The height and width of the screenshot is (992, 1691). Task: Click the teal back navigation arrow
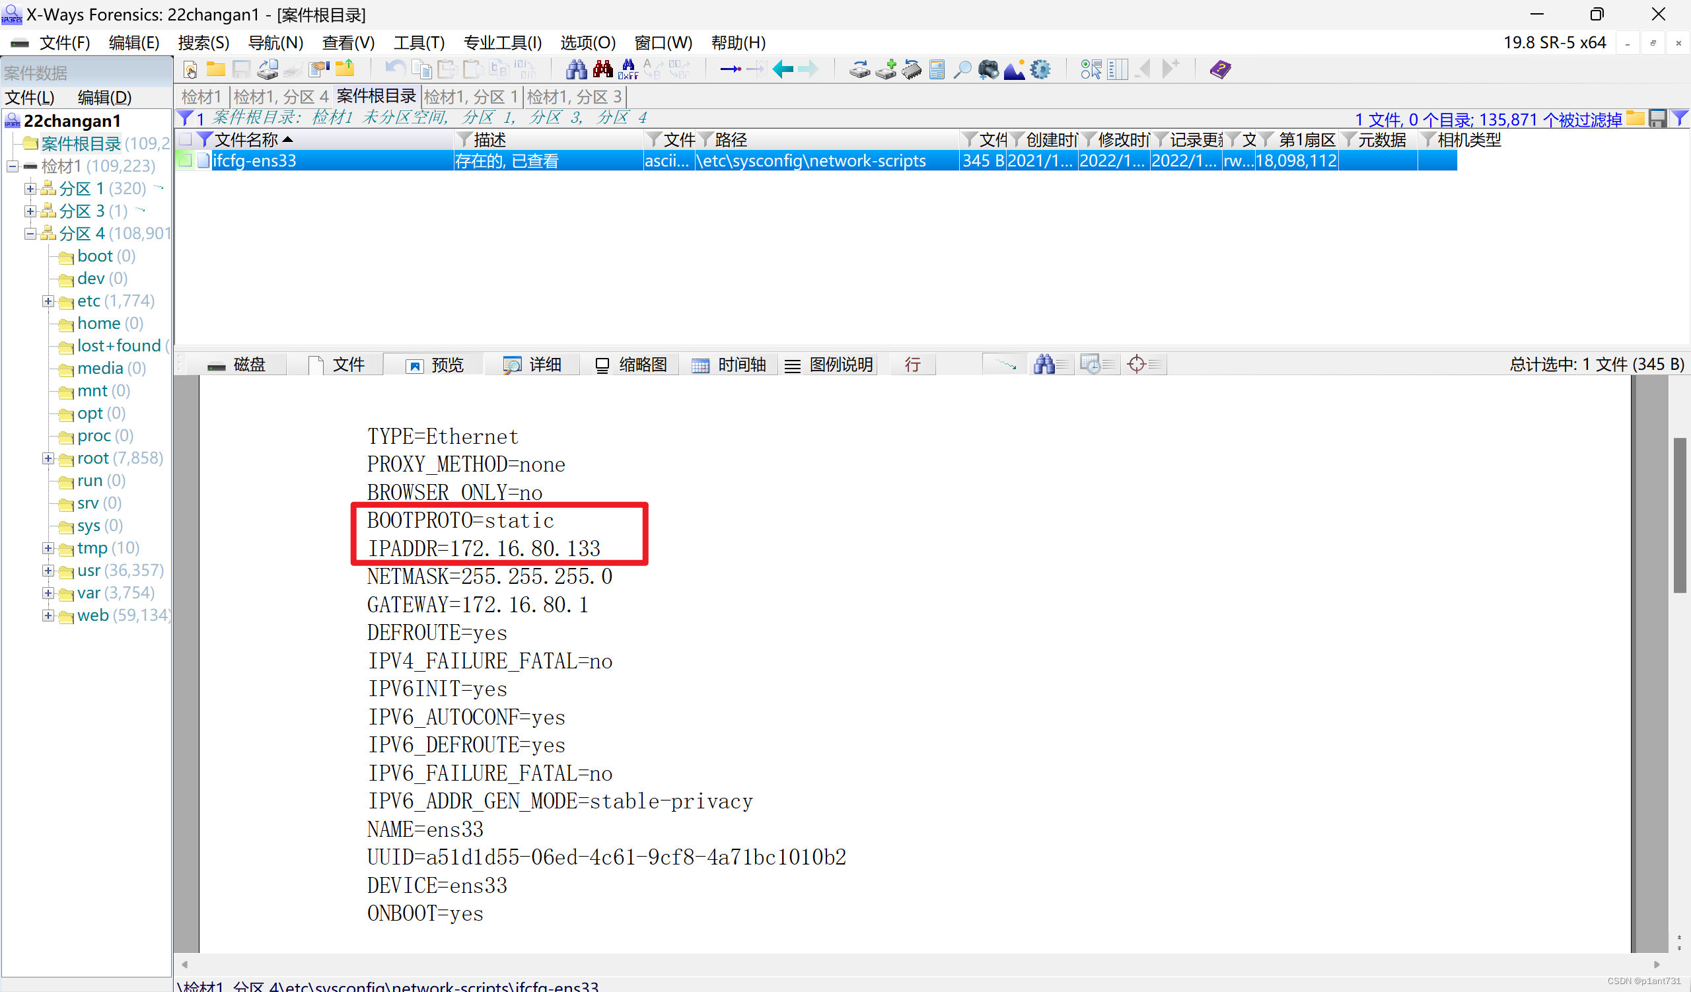783,69
